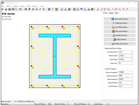This screenshot has width=139, height=106.
Task: Click Build Typical Section button
Action: coord(119,19)
